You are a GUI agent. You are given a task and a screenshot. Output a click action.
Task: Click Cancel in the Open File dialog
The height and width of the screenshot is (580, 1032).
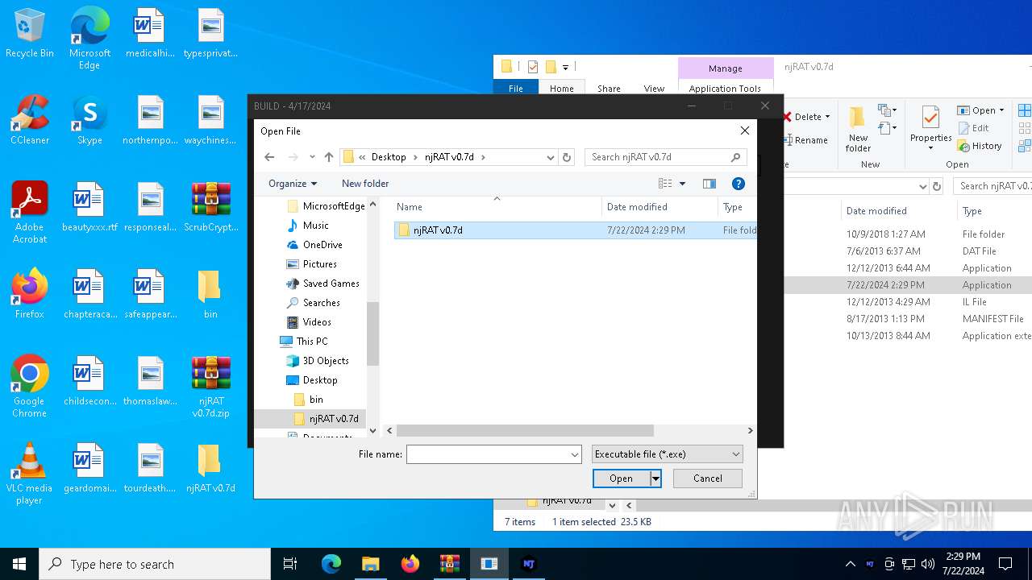coord(708,478)
